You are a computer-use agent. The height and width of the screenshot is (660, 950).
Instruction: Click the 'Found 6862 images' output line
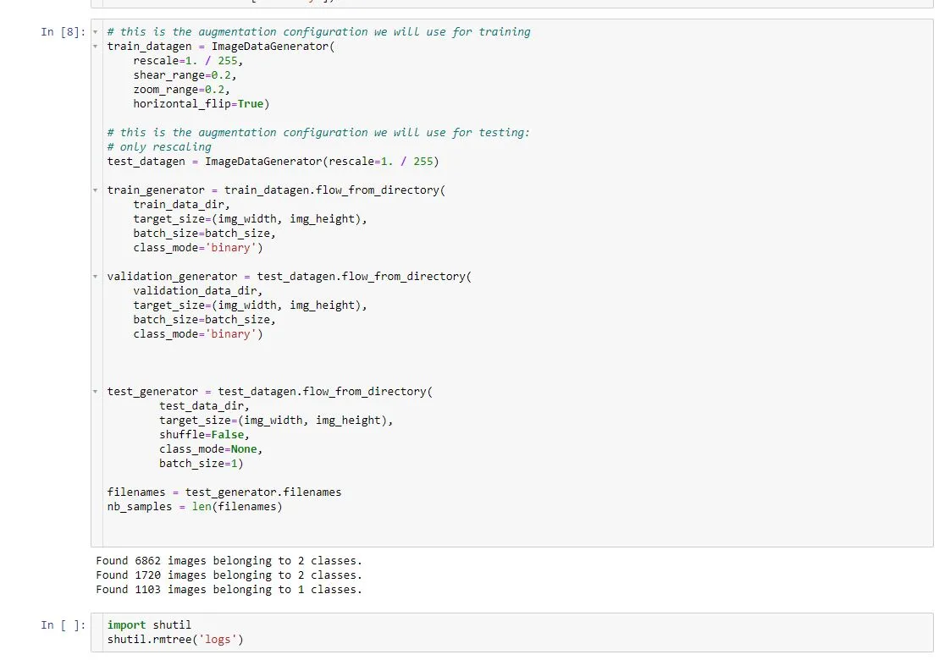229,561
